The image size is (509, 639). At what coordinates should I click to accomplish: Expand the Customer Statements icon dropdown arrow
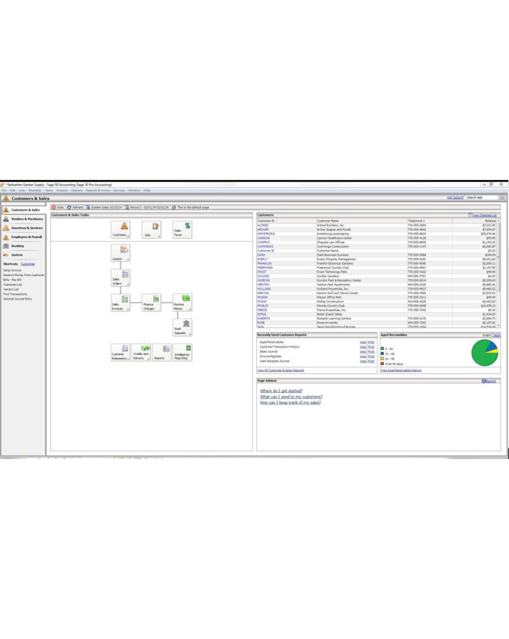(128, 359)
